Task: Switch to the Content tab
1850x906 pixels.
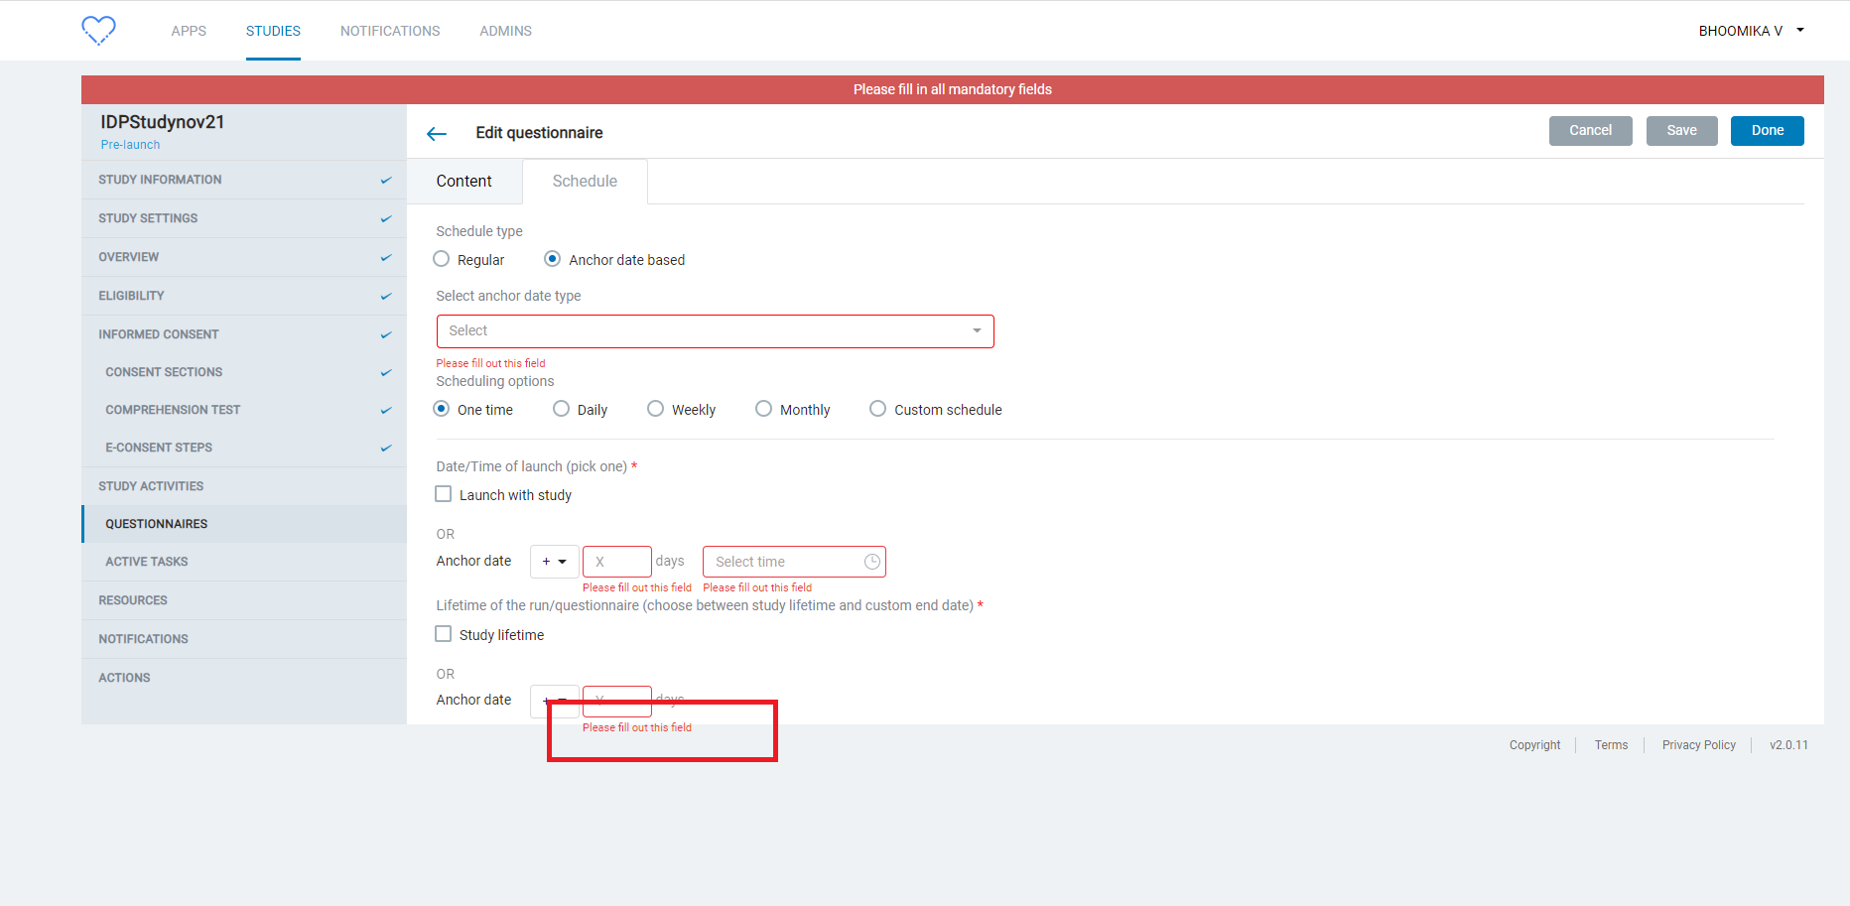Action: (x=463, y=181)
